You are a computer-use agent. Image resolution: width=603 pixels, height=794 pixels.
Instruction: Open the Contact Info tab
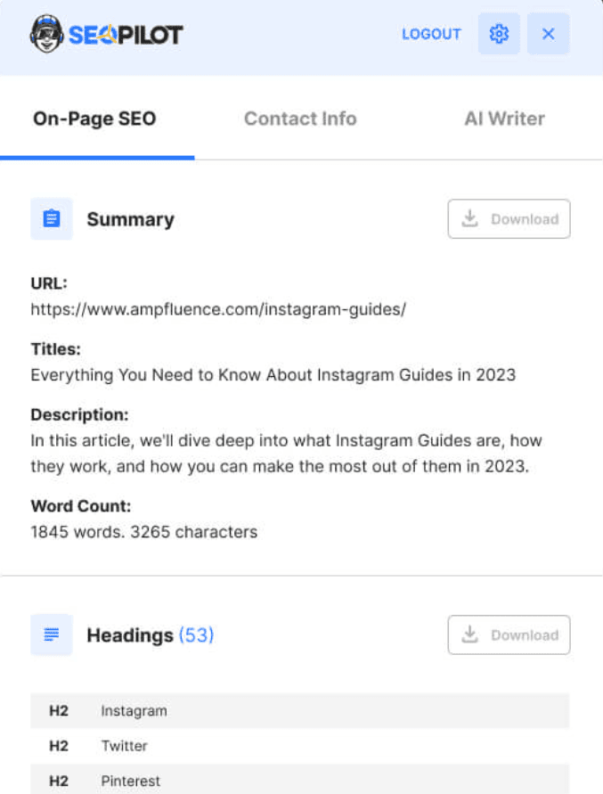coord(300,119)
